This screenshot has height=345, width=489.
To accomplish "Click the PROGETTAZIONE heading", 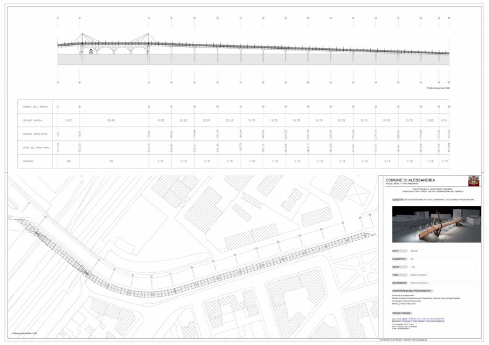I will click(x=402, y=314).
